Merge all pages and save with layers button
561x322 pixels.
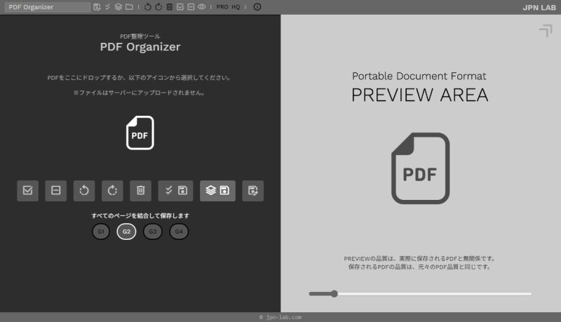217,190
